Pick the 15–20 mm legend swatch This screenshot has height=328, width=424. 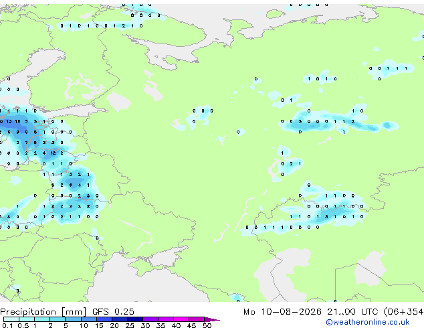[x=104, y=319]
